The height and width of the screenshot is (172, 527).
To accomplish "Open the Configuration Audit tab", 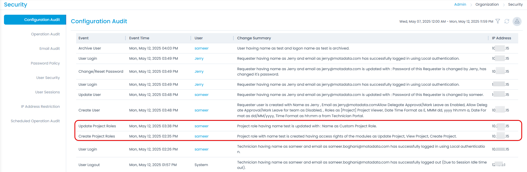I will [x=35, y=20].
